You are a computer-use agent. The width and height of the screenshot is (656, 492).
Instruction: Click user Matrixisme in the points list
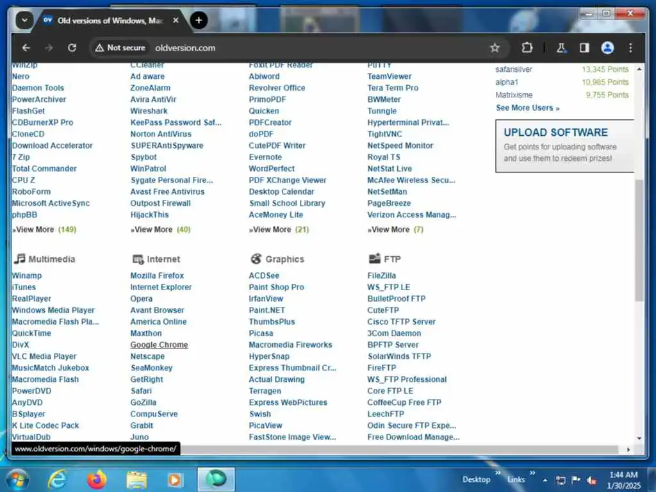pos(514,95)
